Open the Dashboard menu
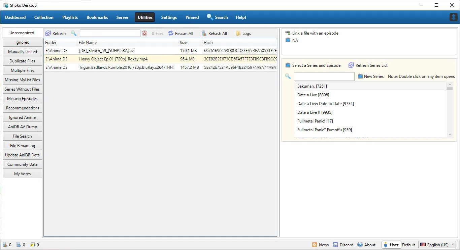This screenshot has width=460, height=250. 15,17
